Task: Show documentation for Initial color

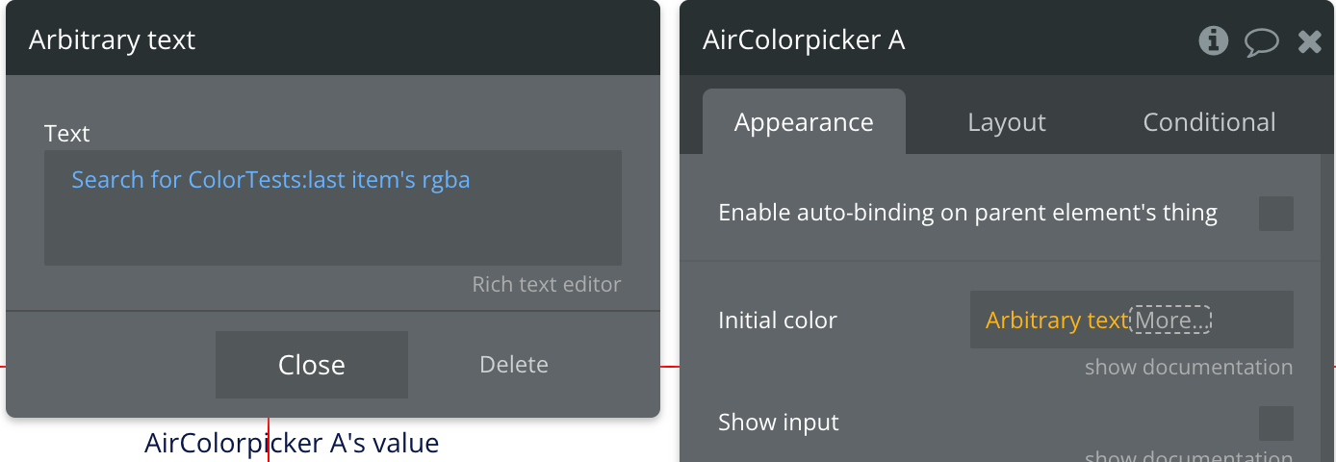Action: pos(1188,367)
